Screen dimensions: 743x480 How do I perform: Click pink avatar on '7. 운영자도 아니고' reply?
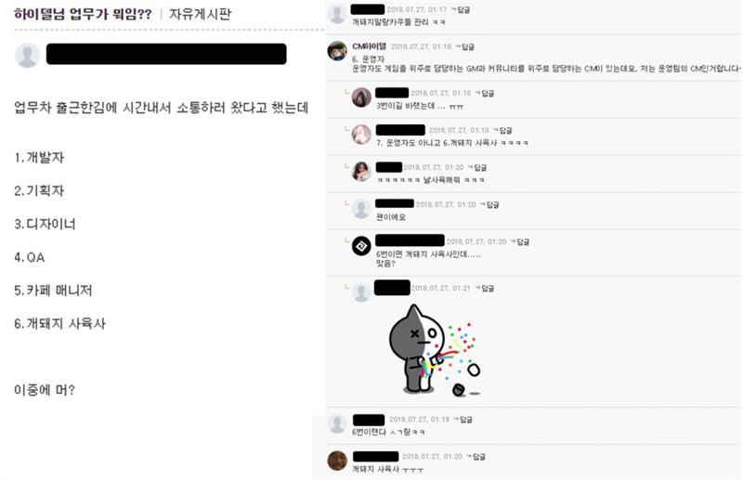click(x=361, y=135)
